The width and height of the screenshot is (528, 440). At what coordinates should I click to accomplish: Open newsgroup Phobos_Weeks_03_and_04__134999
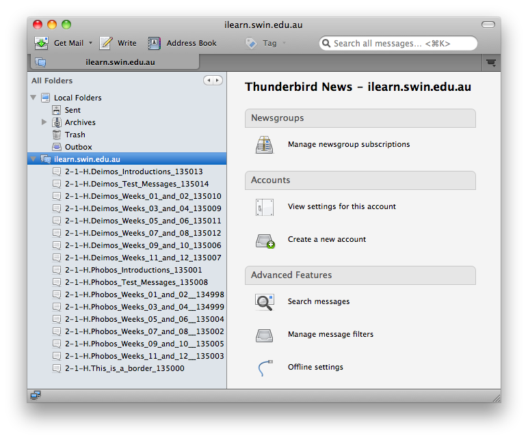[x=144, y=307]
